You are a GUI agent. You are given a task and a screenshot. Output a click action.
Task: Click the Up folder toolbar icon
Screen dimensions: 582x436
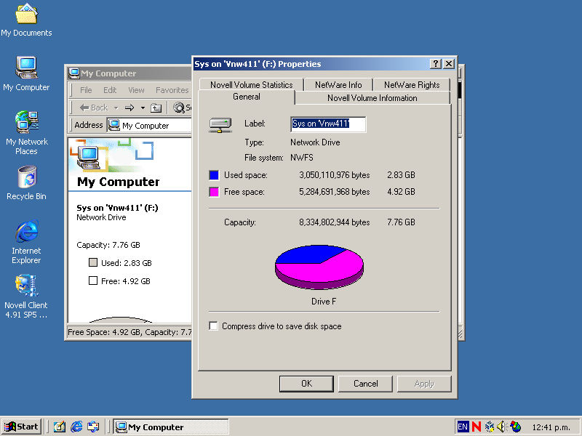pyautogui.click(x=156, y=108)
